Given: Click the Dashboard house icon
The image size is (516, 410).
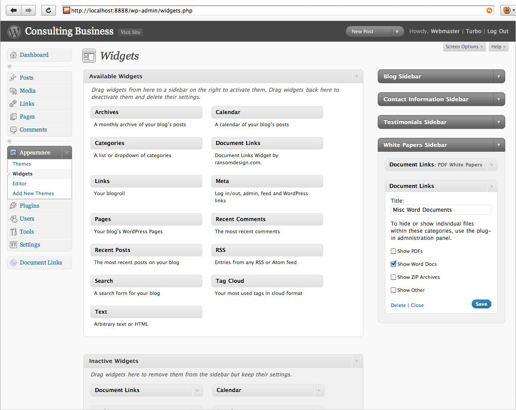Looking at the screenshot, I should tap(13, 55).
